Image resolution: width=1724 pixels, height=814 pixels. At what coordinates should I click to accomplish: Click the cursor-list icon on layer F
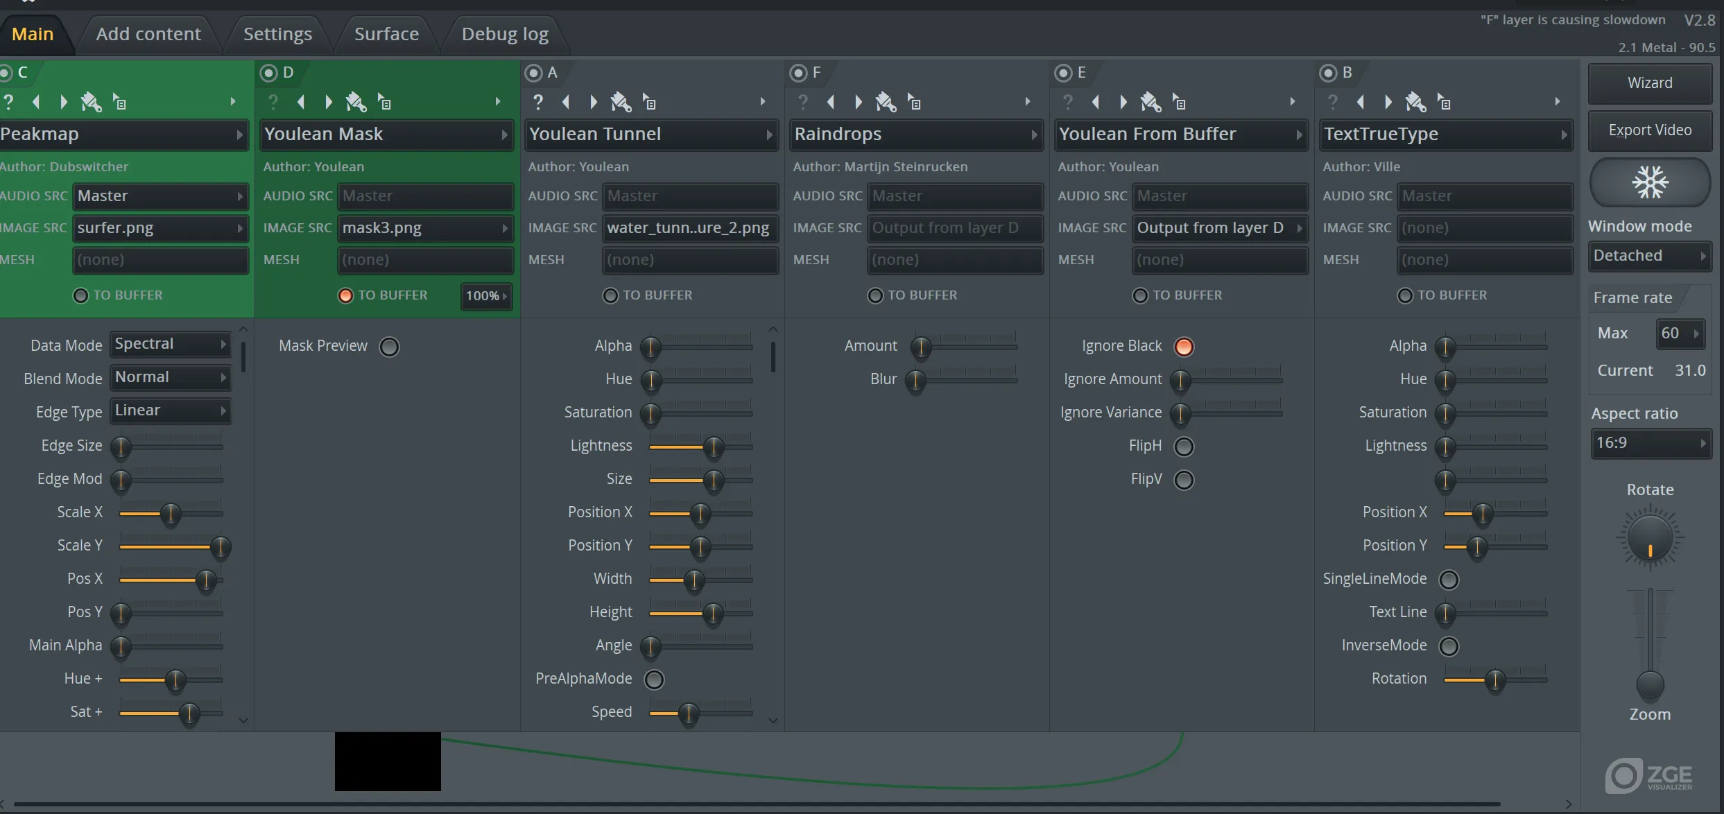(914, 102)
